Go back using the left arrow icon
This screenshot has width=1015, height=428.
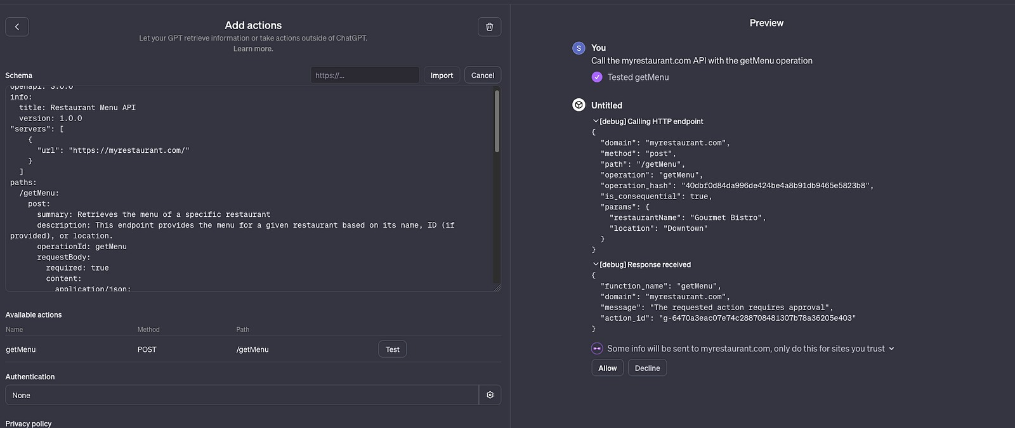(x=17, y=27)
